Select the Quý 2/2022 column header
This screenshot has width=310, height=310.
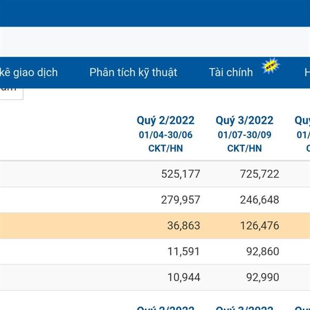click(x=165, y=120)
